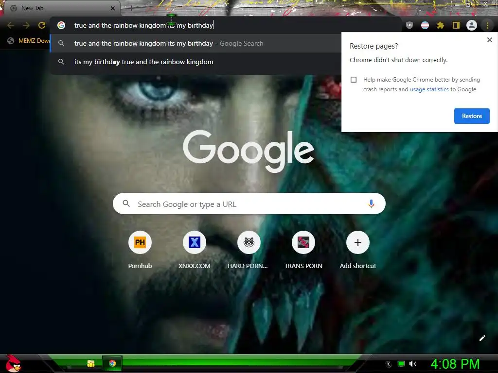Reload the page with the refresh icon
The width and height of the screenshot is (498, 373).
[x=42, y=25]
